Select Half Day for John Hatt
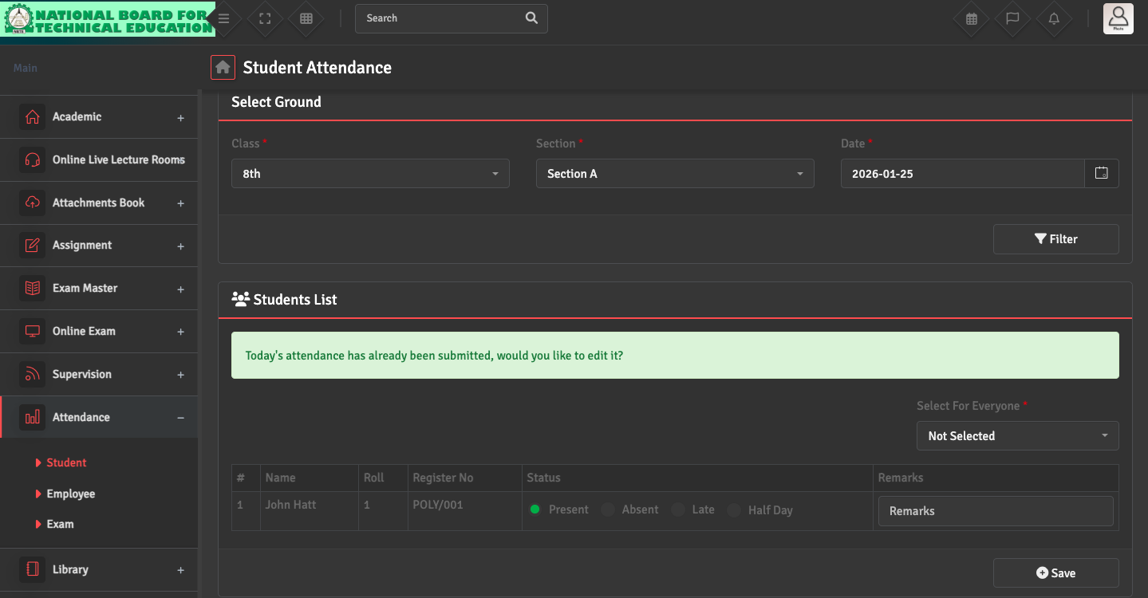The width and height of the screenshot is (1148, 598). pos(734,510)
